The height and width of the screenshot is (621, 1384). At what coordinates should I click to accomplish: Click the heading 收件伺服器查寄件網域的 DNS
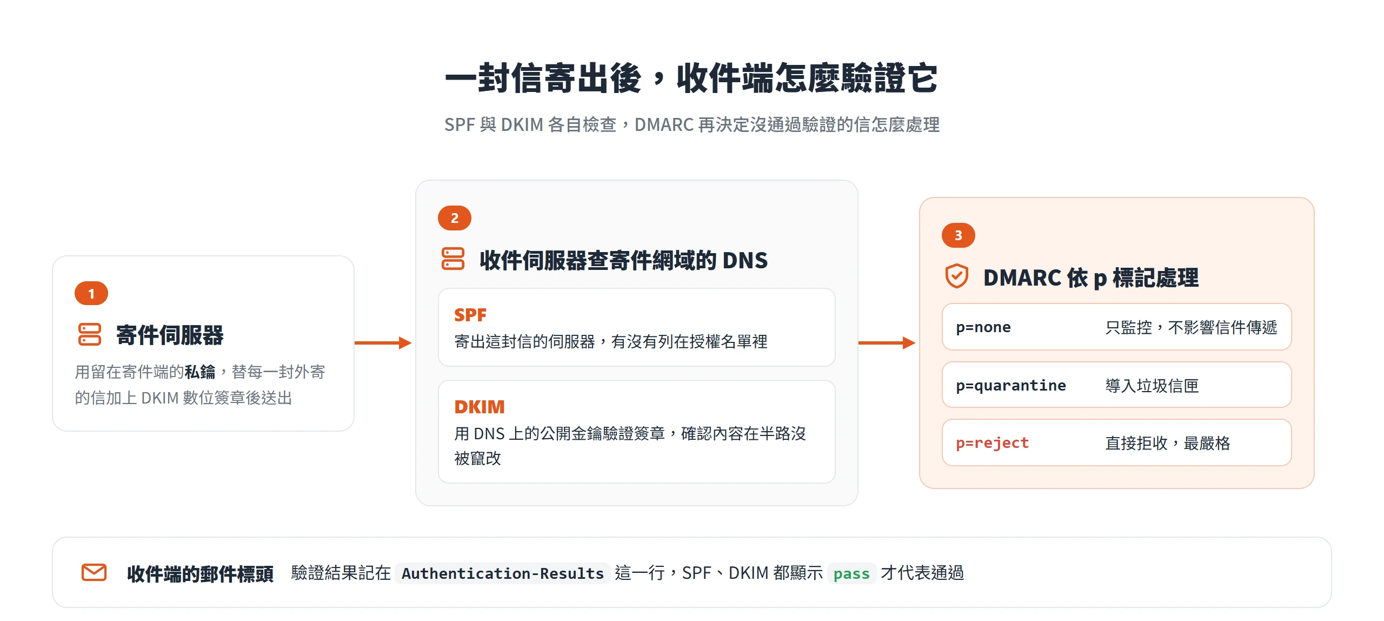tap(623, 260)
